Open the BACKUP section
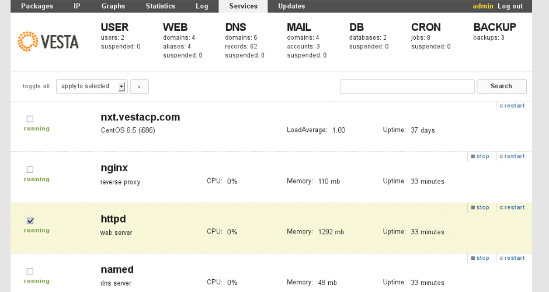This screenshot has height=292, width=549. pyautogui.click(x=495, y=27)
